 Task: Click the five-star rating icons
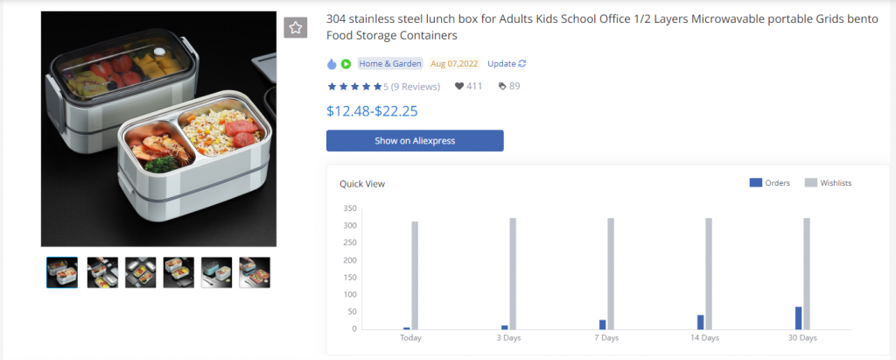(354, 87)
